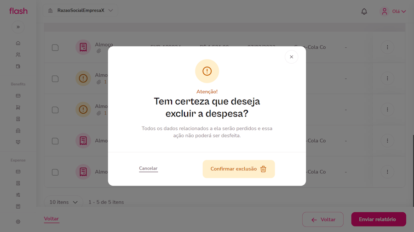414x232 pixels.
Task: Tick the checkbox on the first Almoço row
Action: click(x=55, y=48)
